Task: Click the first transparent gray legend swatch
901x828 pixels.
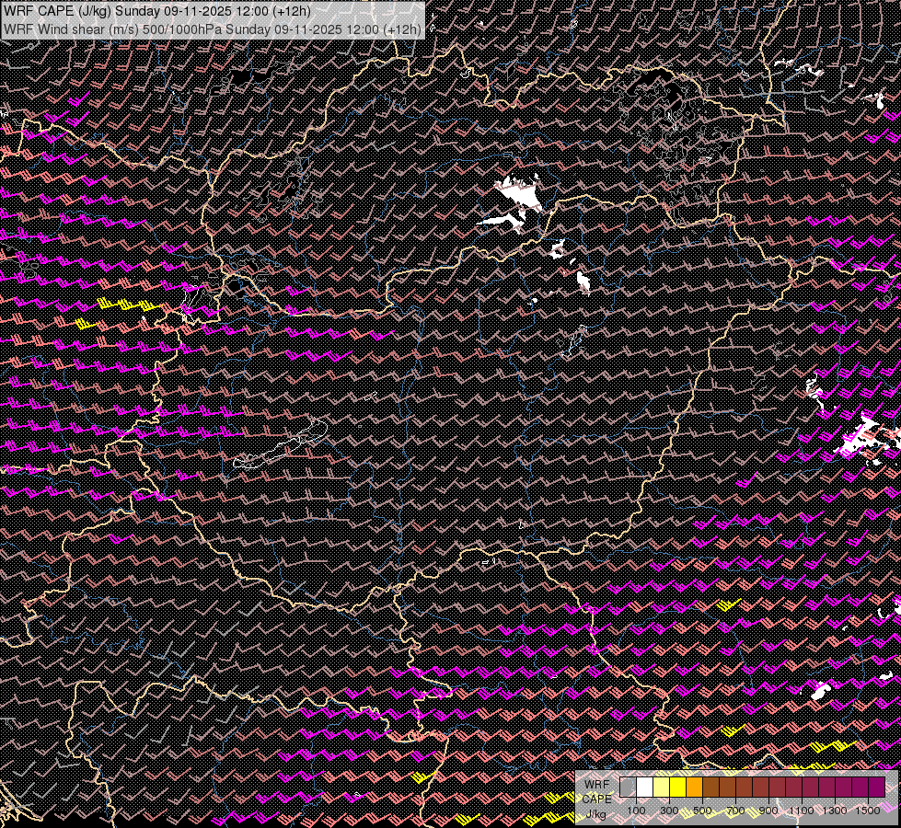Action: pyautogui.click(x=628, y=788)
